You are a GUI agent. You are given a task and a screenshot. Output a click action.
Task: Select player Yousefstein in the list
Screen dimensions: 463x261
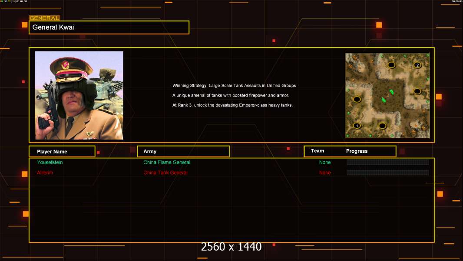pyautogui.click(x=50, y=162)
